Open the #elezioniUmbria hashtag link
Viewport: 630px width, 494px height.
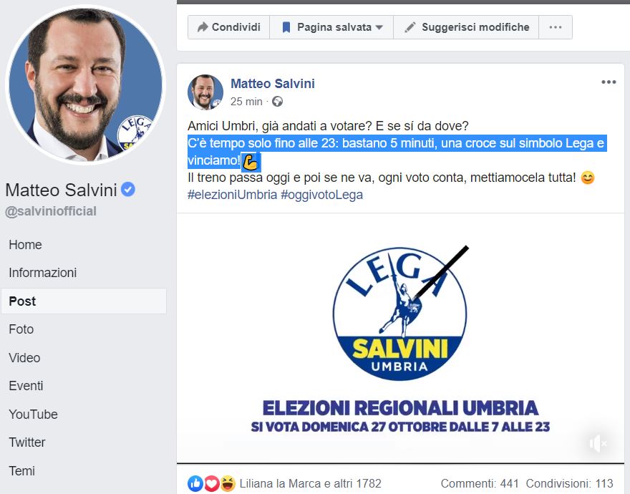[232, 195]
